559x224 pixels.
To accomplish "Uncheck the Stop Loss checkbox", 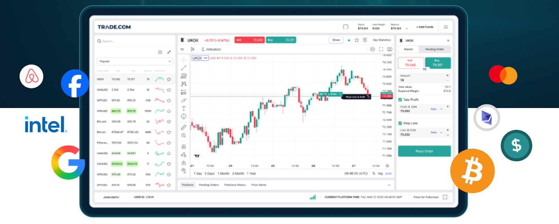I will (x=400, y=123).
